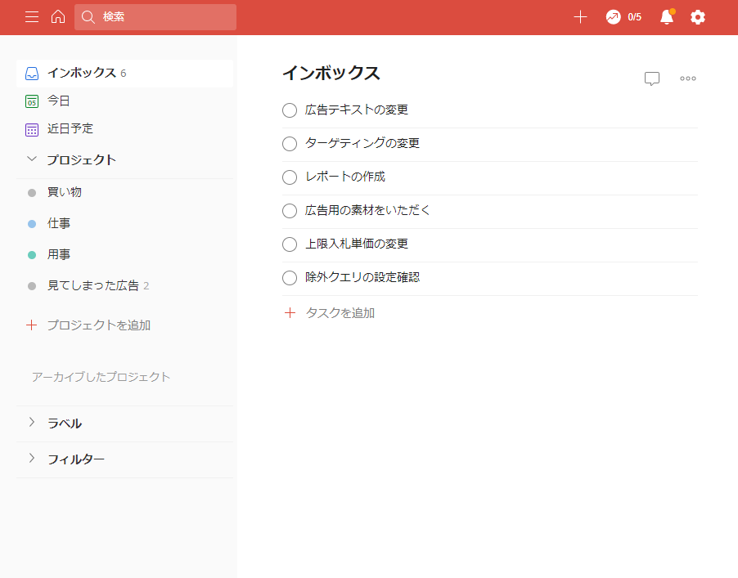Open productivity stats showing 0/5
738x578 pixels.
tap(623, 17)
